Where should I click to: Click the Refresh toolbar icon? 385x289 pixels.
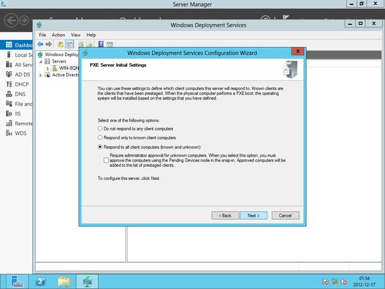tap(81, 45)
